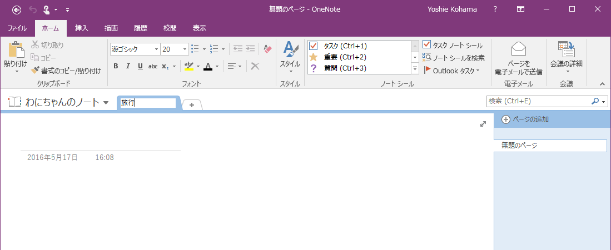Select 質問 (Ctrl+3) question tag
611x250 pixels.
[x=359, y=68]
